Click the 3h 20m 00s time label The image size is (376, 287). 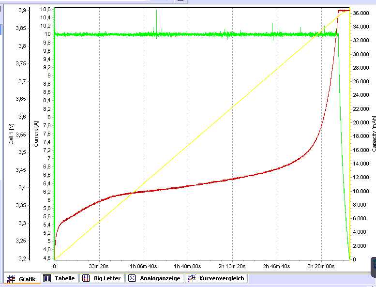pyautogui.click(x=321, y=266)
